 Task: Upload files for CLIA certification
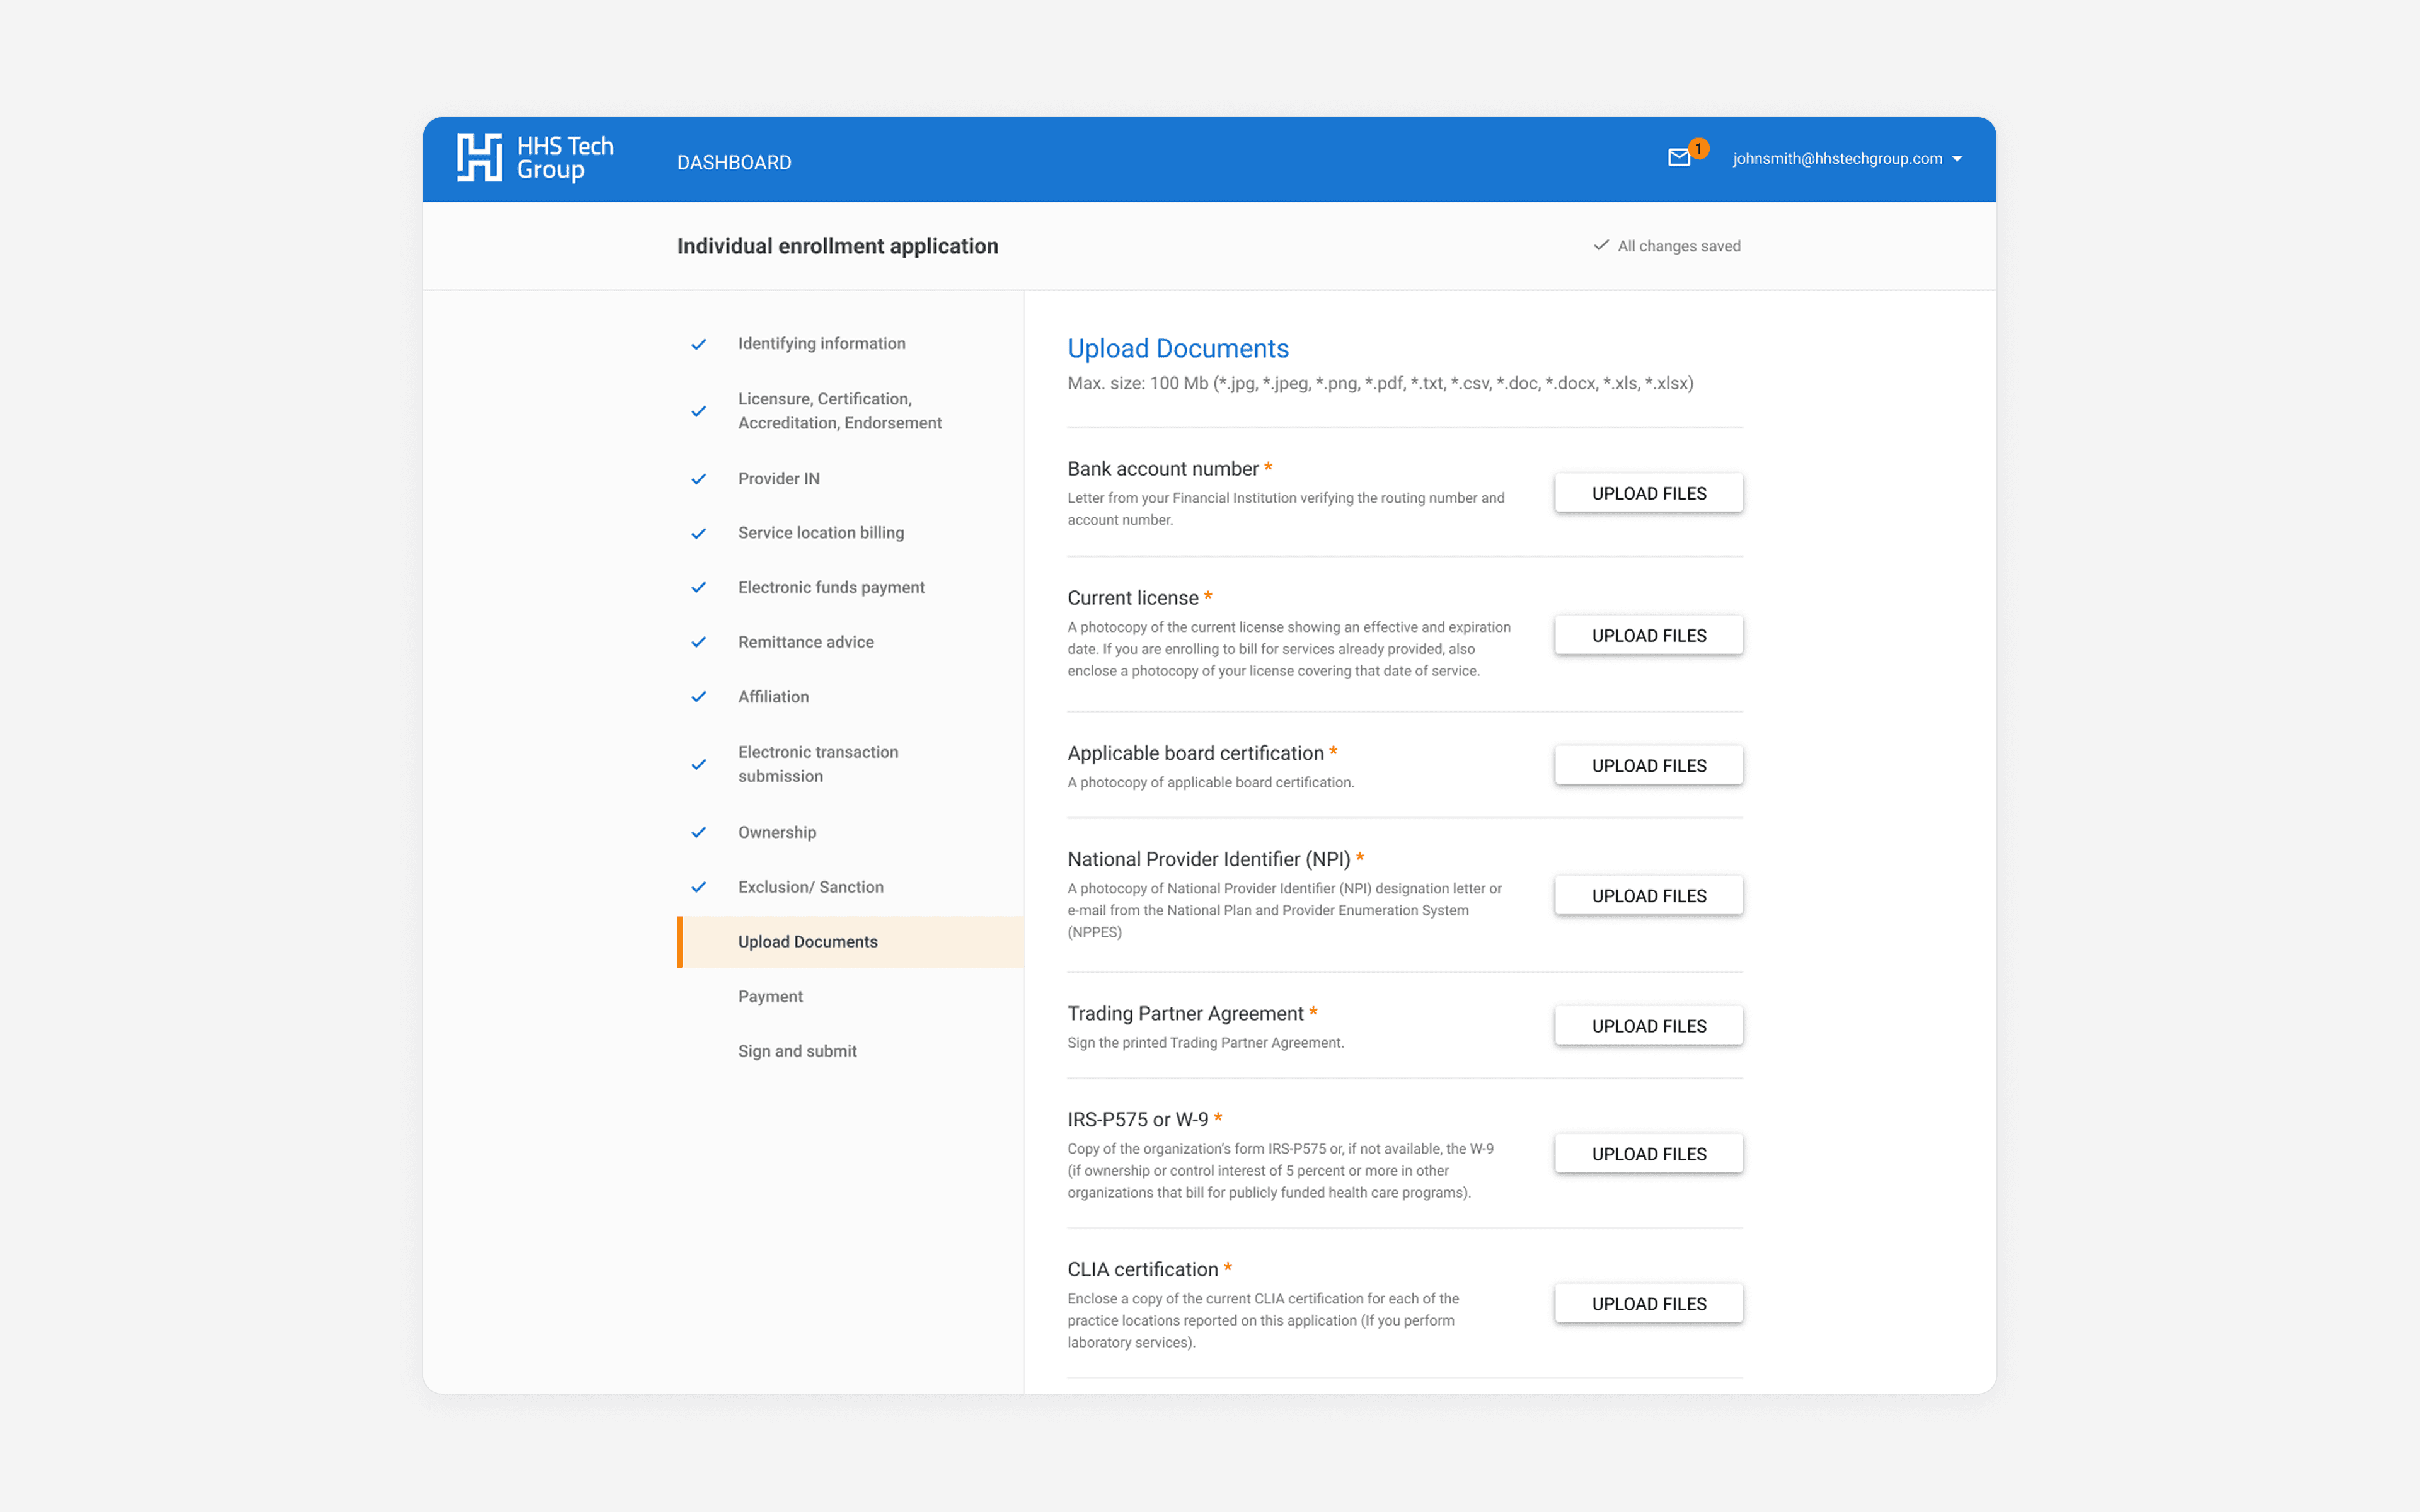(x=1648, y=1303)
